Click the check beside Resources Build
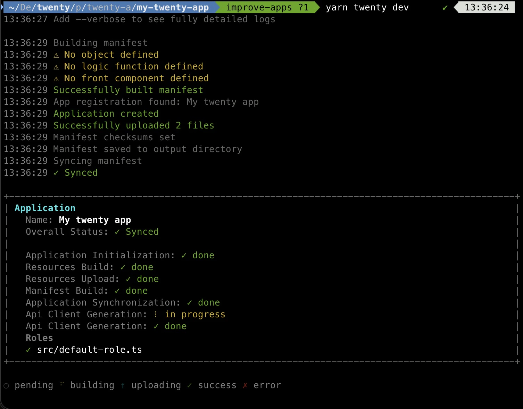The image size is (523, 409). click(x=123, y=267)
